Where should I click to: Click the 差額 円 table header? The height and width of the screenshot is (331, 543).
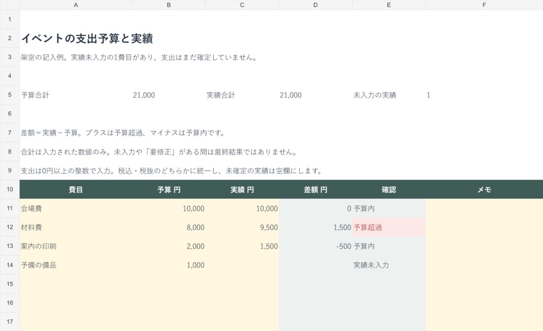pyautogui.click(x=316, y=189)
